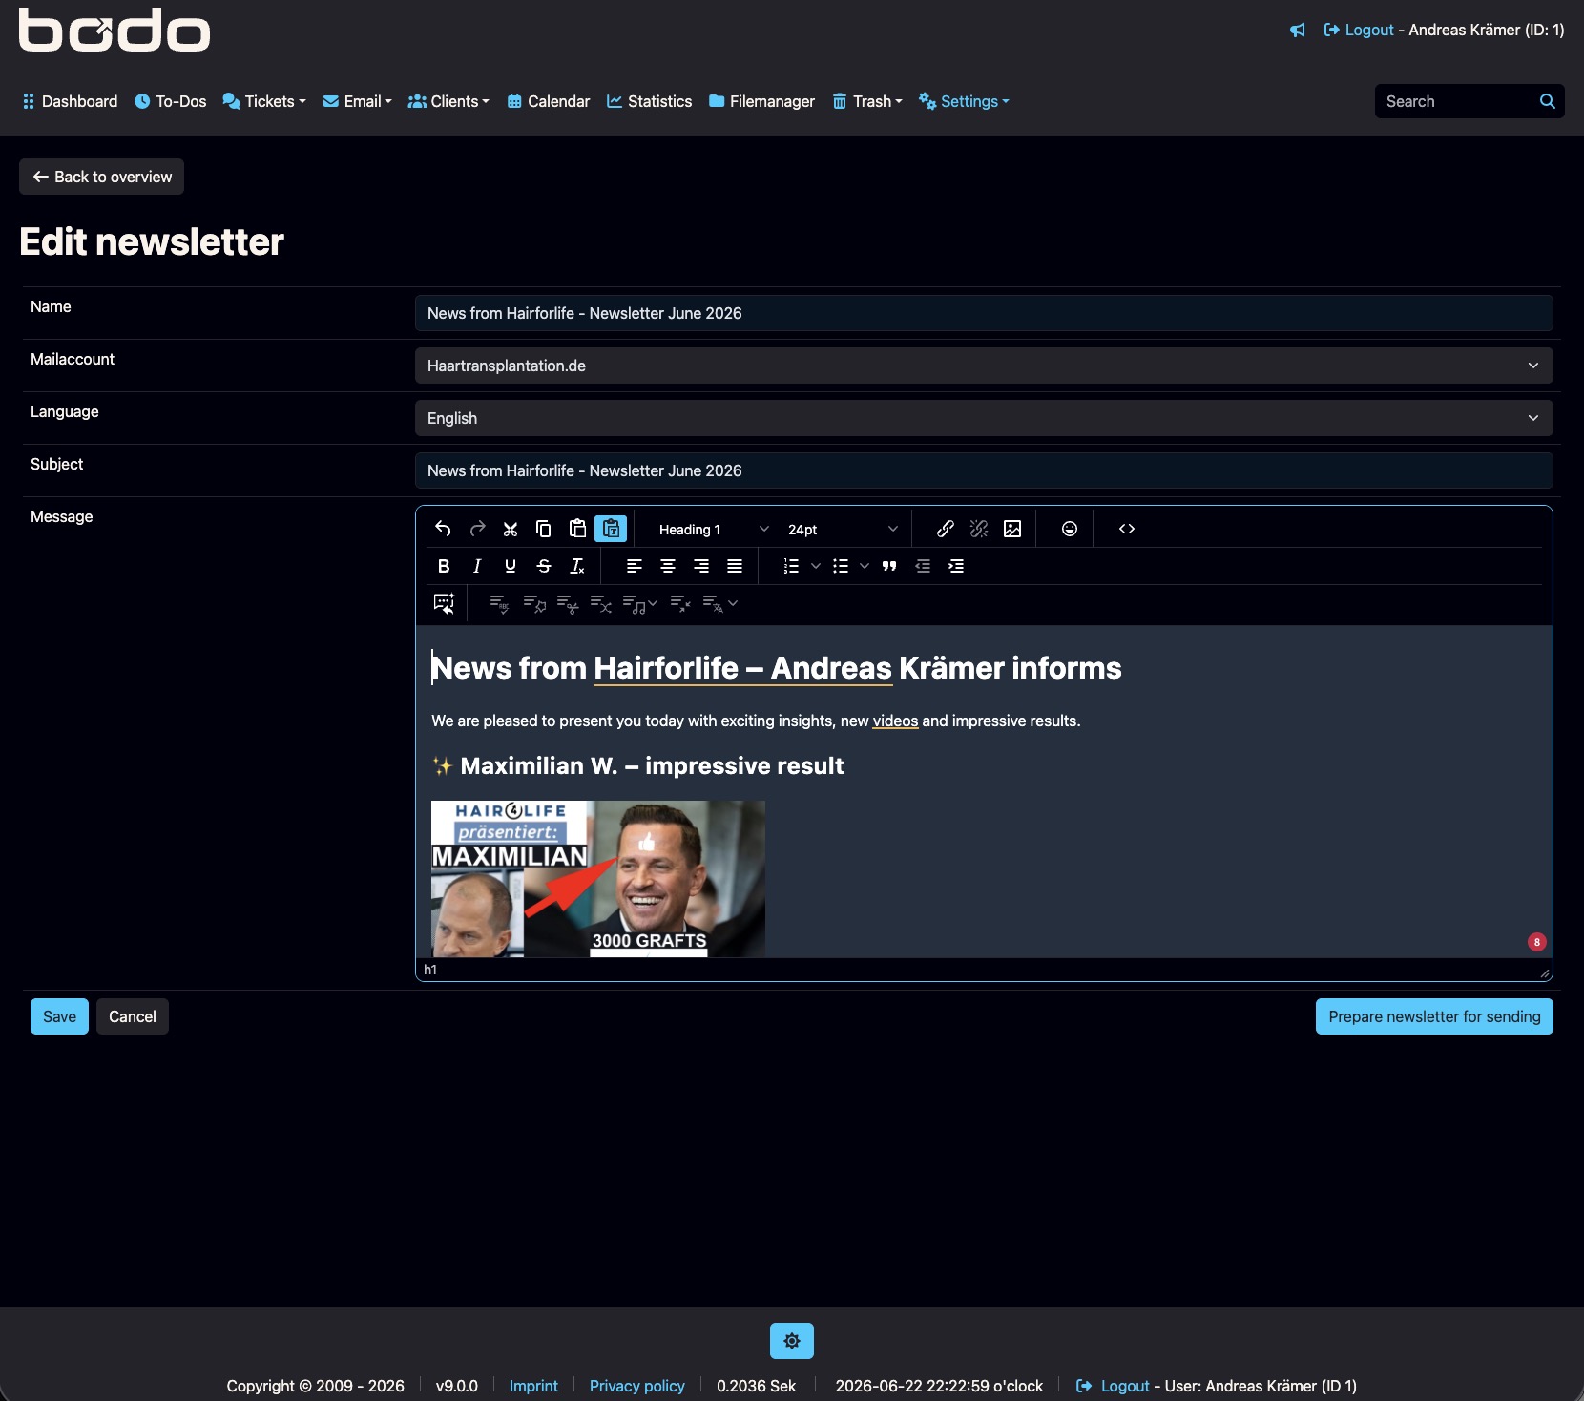Viewport: 1584px width, 1401px height.
Task: Open the Filemanager page
Action: (x=762, y=101)
